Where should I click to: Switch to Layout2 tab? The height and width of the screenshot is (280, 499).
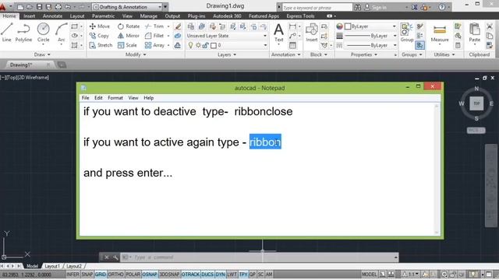74,266
